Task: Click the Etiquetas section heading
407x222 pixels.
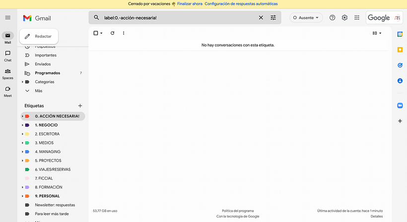Action: [34, 106]
